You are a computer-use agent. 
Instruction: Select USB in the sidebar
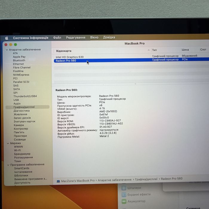pyautogui.click(x=16, y=100)
